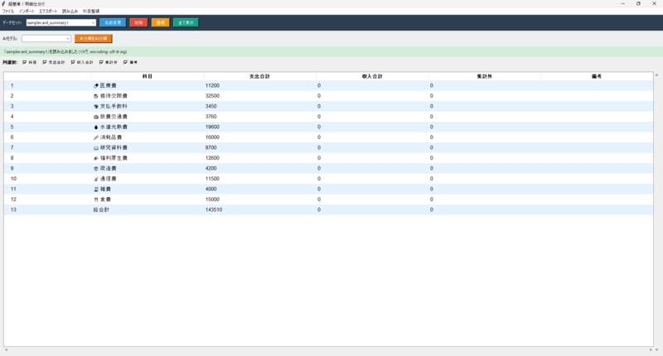Click the icon next to 通信費
Viewport: 663px width, 356px height.
(x=96, y=179)
